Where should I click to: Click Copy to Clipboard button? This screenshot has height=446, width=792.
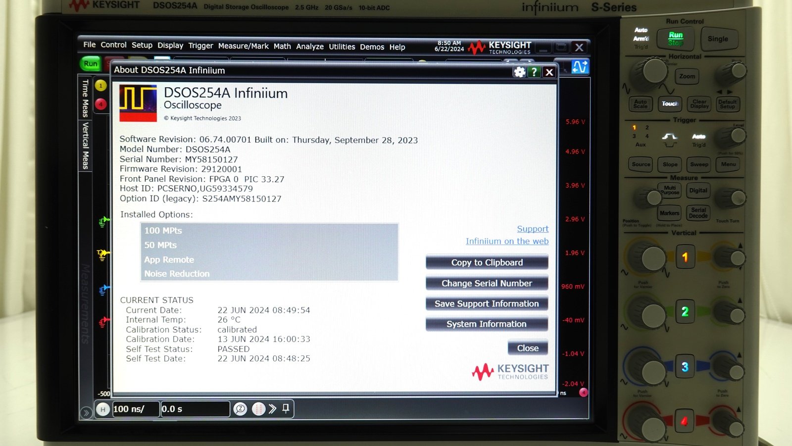487,262
